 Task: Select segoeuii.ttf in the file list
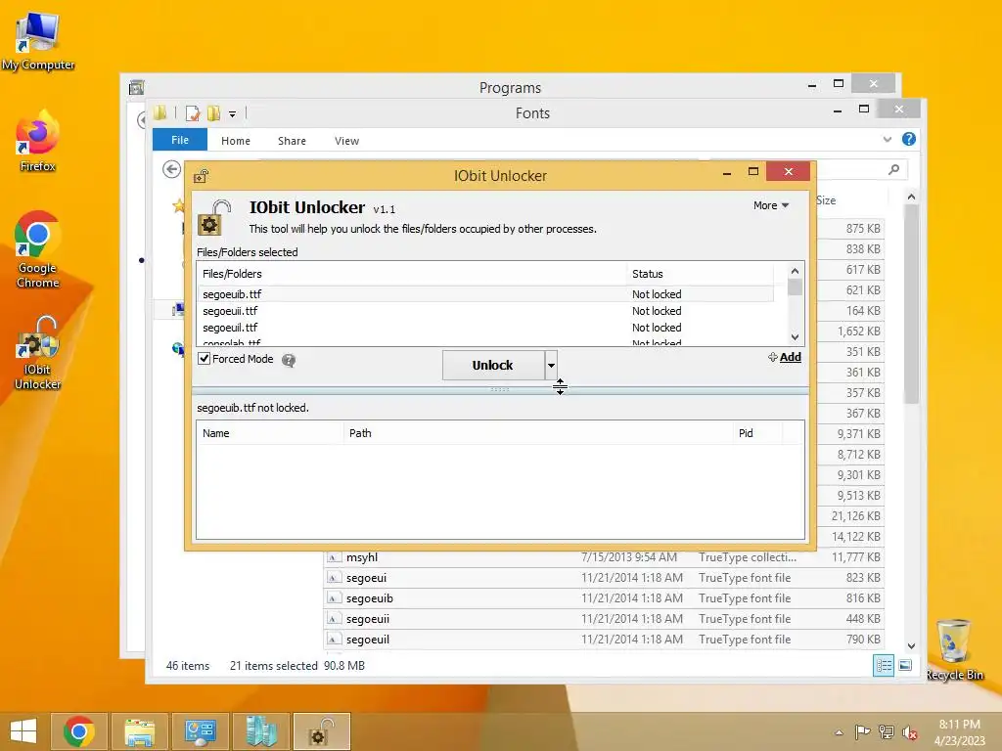click(x=485, y=311)
